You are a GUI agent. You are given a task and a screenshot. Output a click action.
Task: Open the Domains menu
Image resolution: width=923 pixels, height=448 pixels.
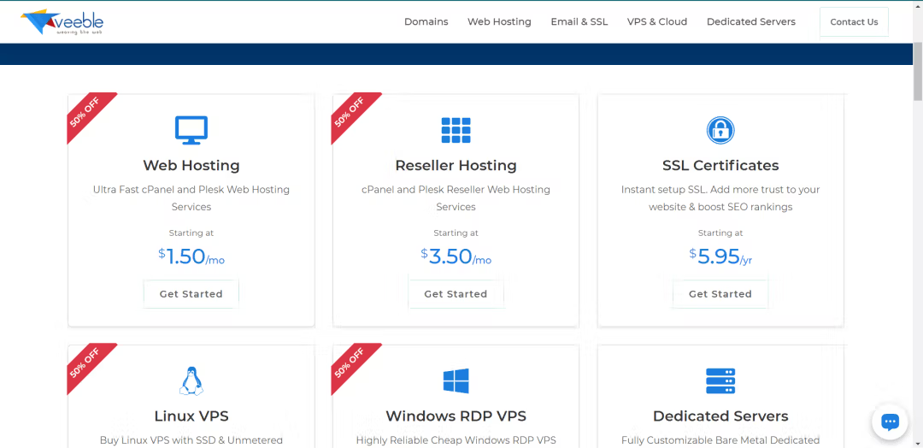pyautogui.click(x=426, y=22)
